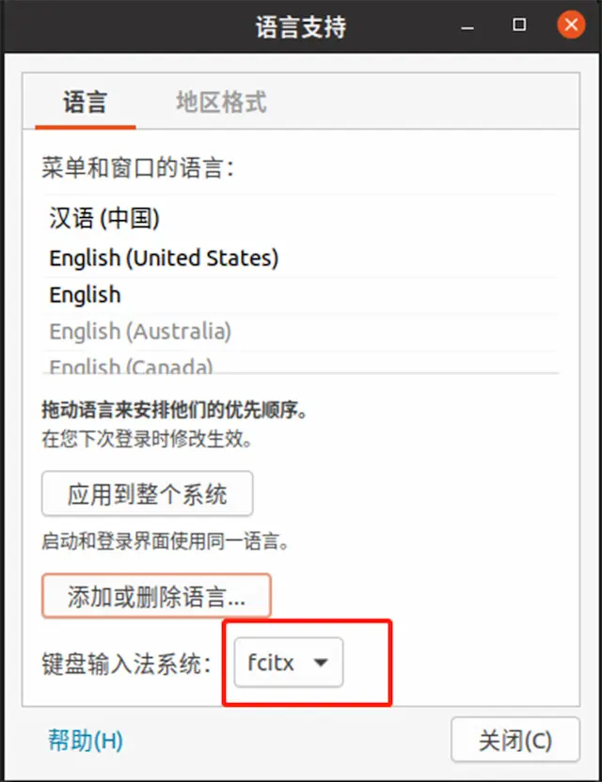The image size is (602, 782).
Task: Click the 拖动语言来安排他们的优先顺序 hint text
Action: click(174, 410)
